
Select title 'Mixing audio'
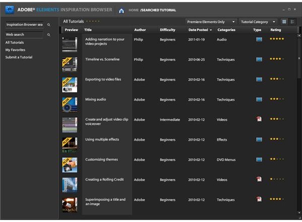coord(96,100)
